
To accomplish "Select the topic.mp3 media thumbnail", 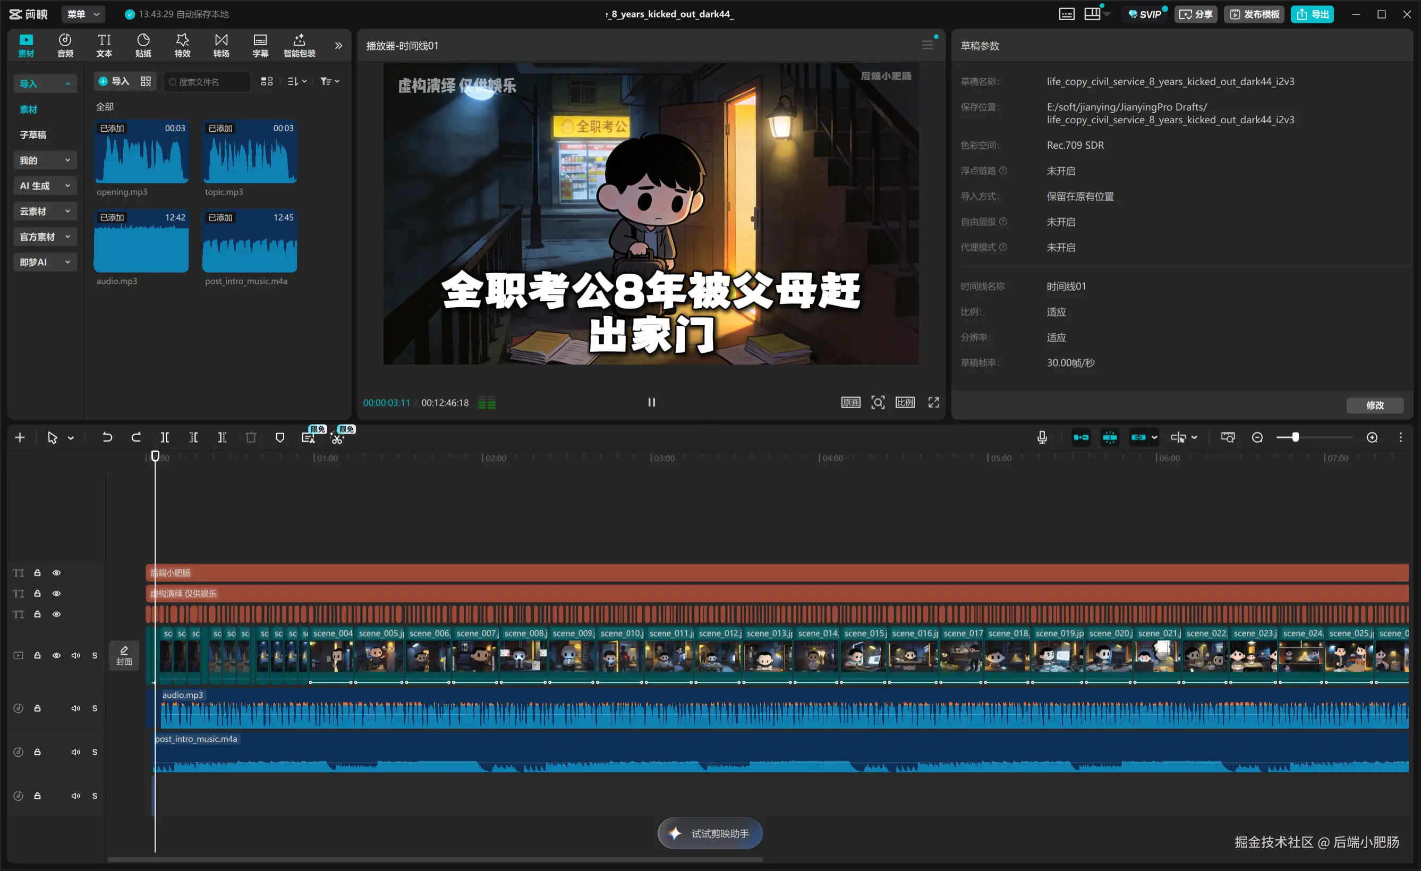I will coord(250,151).
